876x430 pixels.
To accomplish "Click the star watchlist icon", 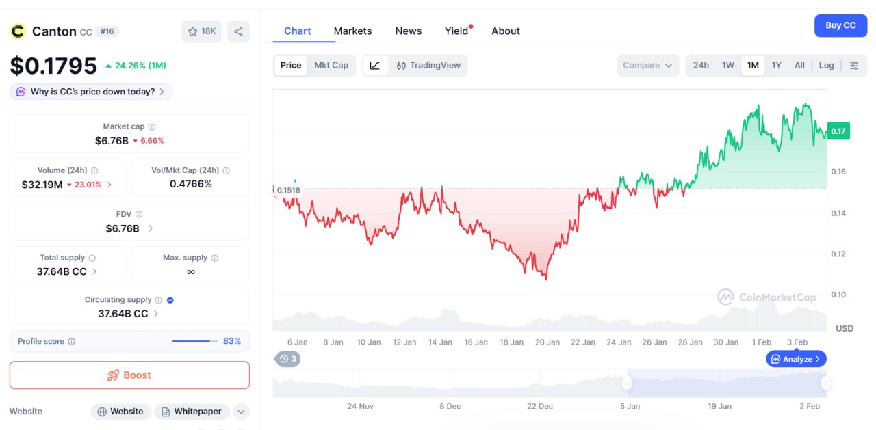I will (193, 31).
